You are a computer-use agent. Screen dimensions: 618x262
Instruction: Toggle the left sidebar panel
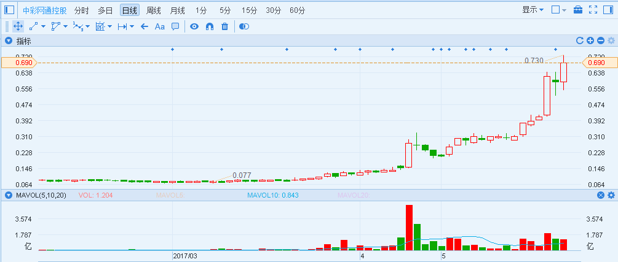[x=9, y=10]
